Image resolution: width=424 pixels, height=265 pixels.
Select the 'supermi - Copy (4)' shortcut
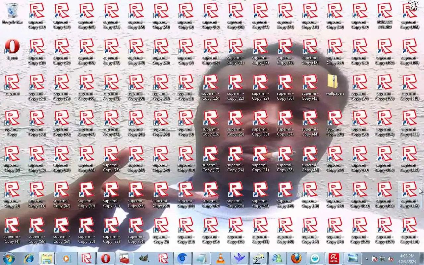click(x=12, y=231)
